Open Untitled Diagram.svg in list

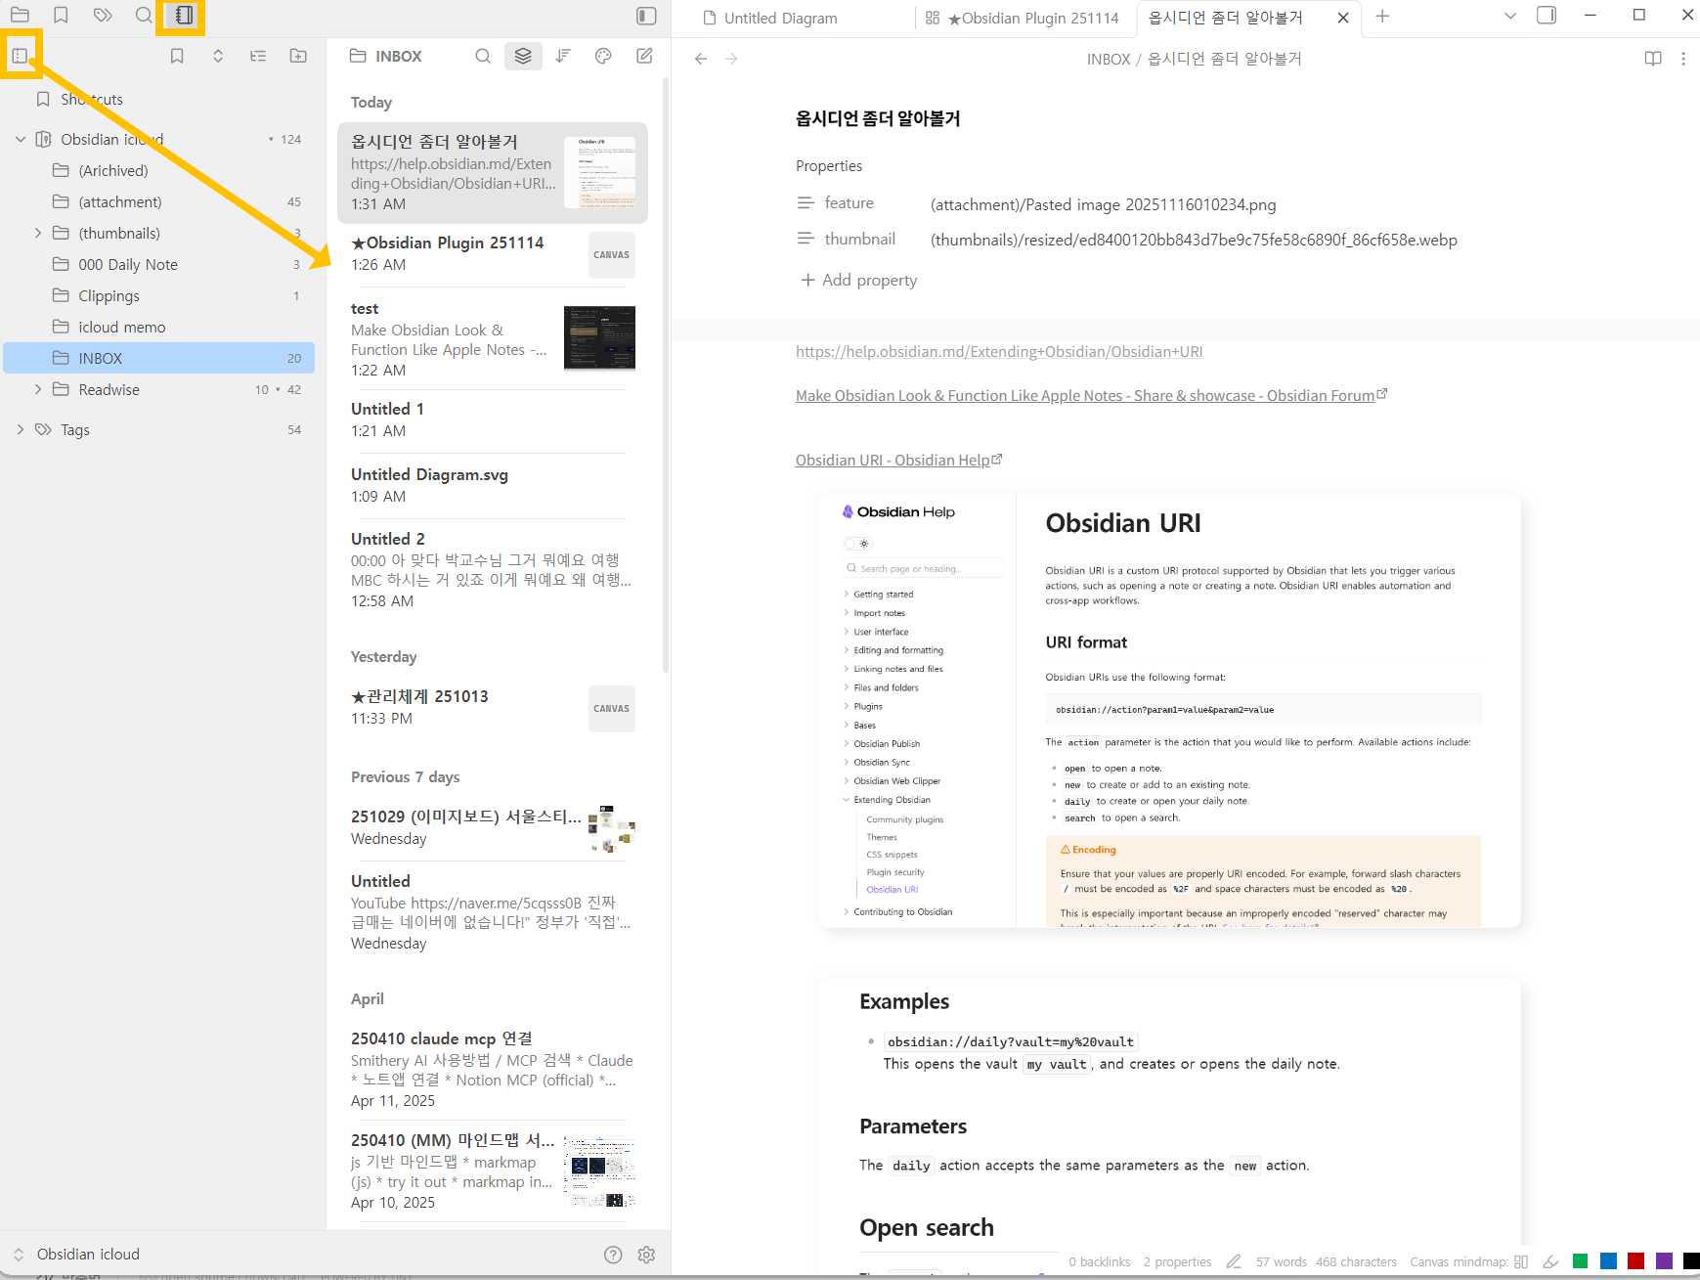(x=493, y=485)
